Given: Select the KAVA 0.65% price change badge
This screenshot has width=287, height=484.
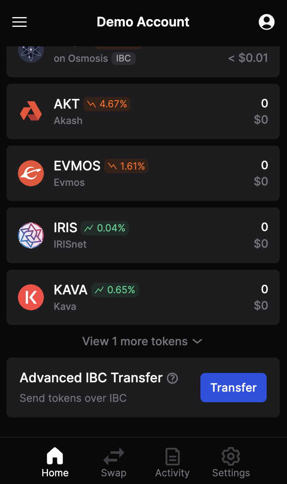Looking at the screenshot, I should click(x=115, y=290).
